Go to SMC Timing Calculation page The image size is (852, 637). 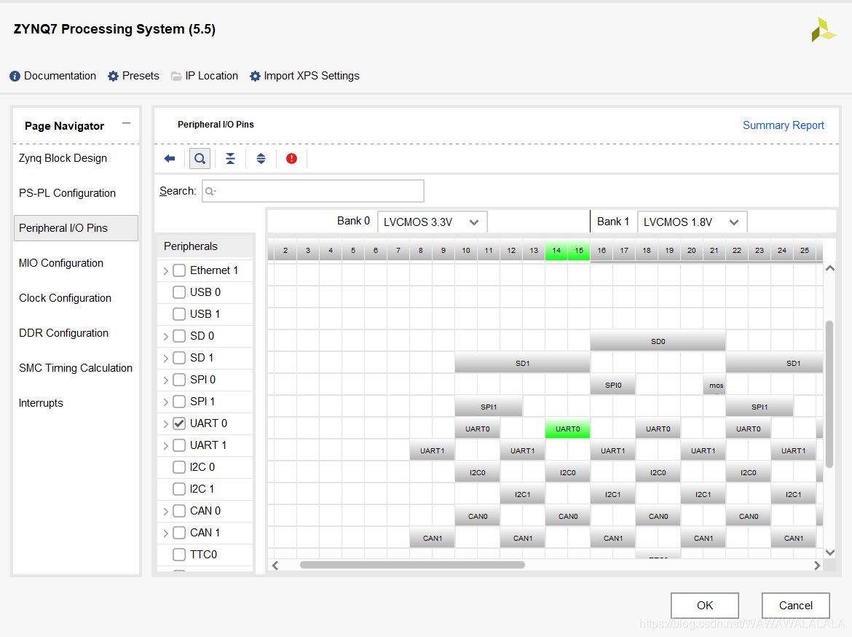(x=76, y=368)
